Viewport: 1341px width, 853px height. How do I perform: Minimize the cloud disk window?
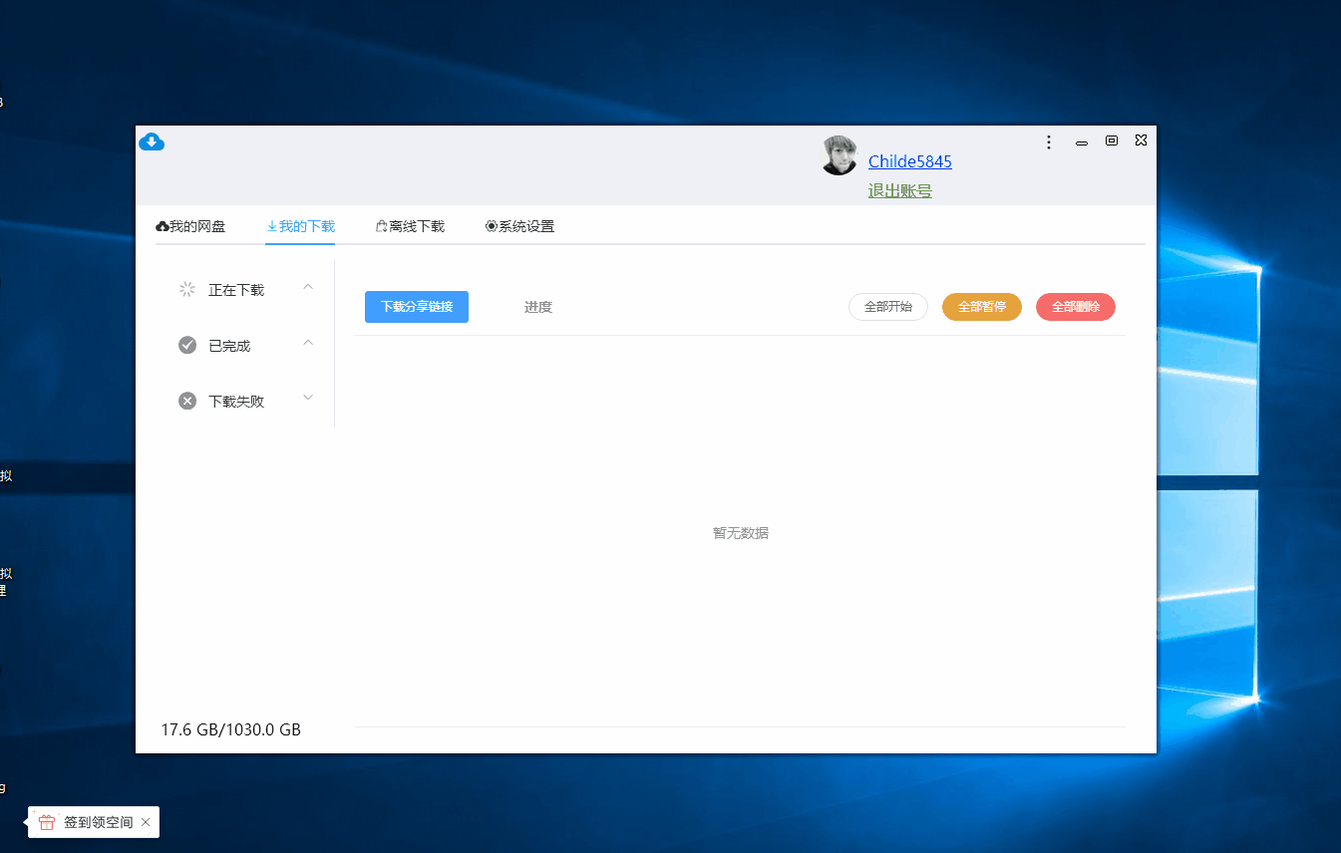[1082, 142]
